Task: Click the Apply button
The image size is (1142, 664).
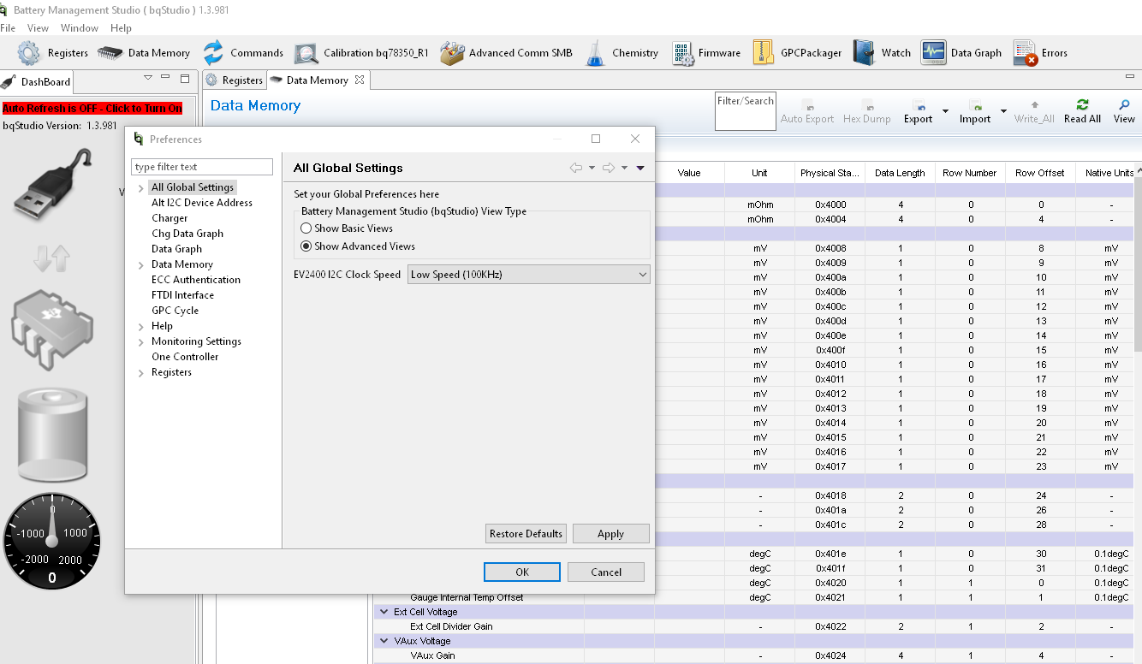Action: (x=610, y=533)
